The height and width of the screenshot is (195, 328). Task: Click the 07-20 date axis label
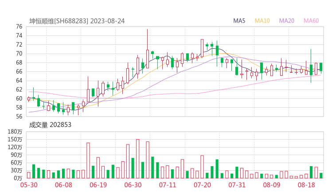pyautogui.click(x=202, y=185)
